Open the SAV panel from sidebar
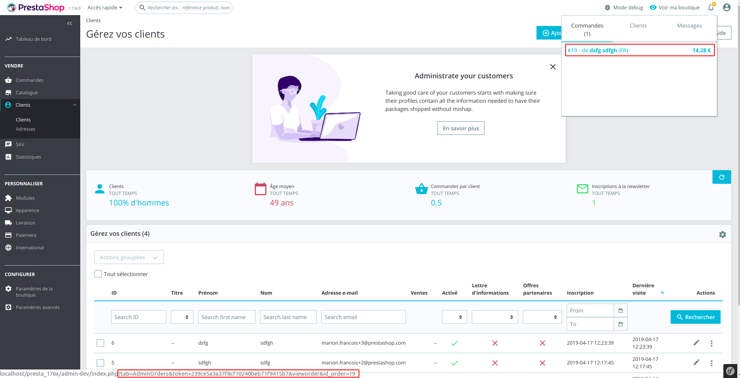740x378 pixels. pos(20,144)
